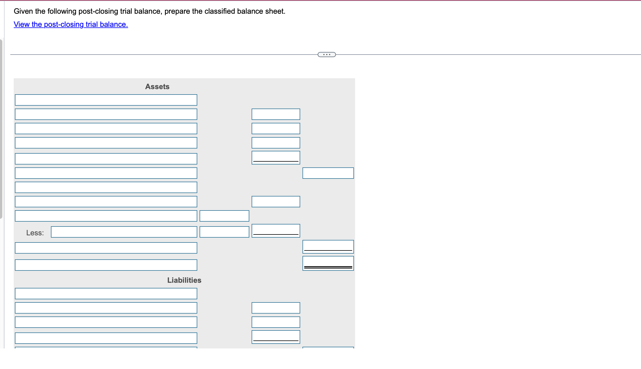Select the second asset account input box
The image size is (641, 369).
coord(106,114)
